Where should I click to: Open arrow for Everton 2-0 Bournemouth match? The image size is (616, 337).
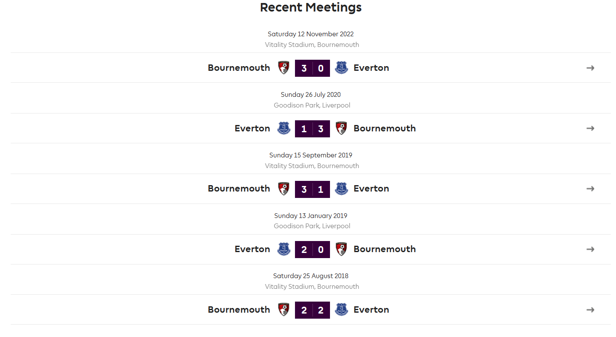point(590,249)
